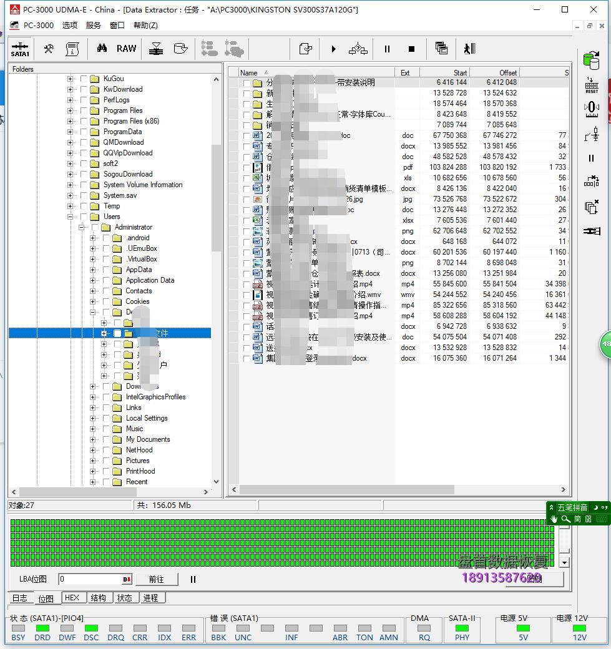Click the RESET icon in right sidebar
The width and height of the screenshot is (611, 649).
tap(591, 85)
